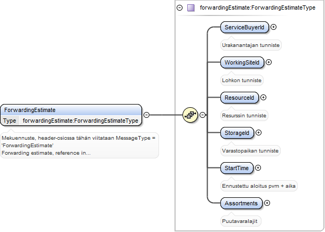The height and width of the screenshot is (232, 325).
Task: Collapse the sequence compositor children
Action: tap(202, 115)
